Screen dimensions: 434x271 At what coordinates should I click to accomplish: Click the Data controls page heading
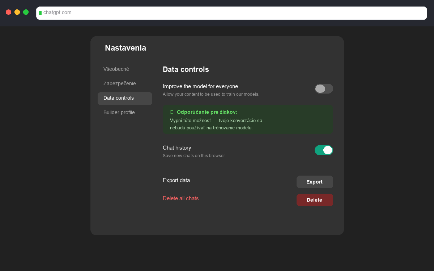pyautogui.click(x=186, y=69)
